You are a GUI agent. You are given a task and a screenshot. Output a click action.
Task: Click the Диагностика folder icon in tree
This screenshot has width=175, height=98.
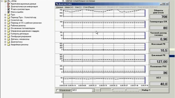(x=8, y=42)
